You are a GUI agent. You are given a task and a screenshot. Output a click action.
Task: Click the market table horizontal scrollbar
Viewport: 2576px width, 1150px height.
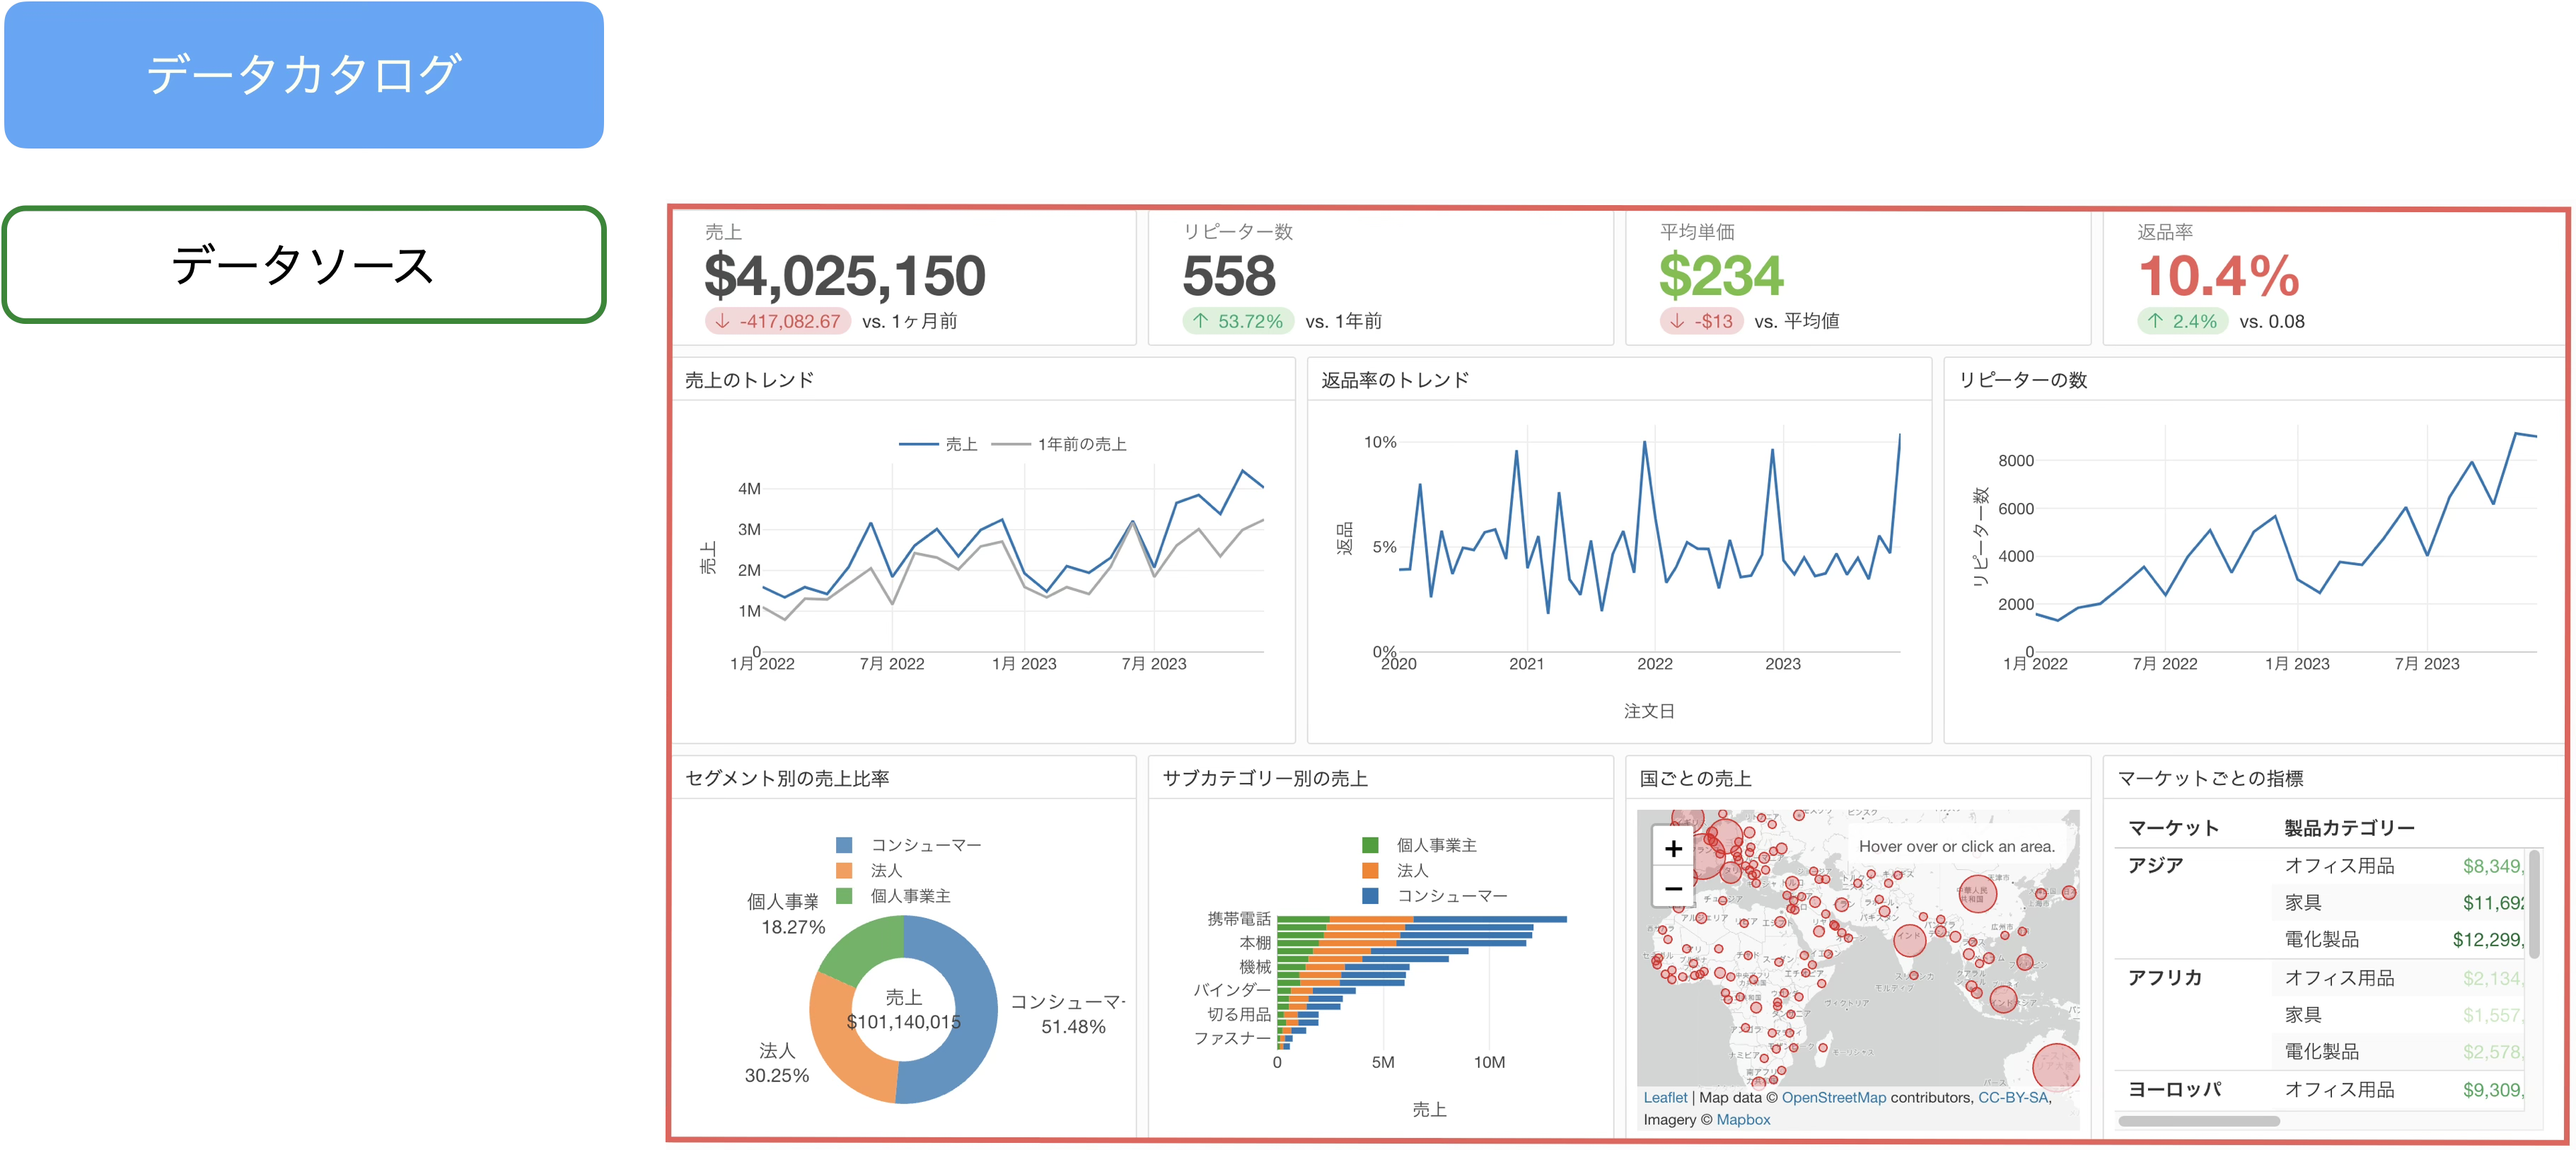point(2199,1121)
